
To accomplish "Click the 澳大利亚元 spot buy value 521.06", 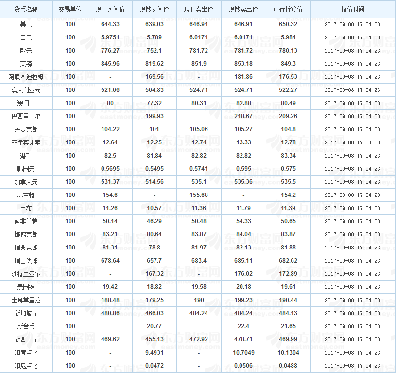I will click(110, 90).
